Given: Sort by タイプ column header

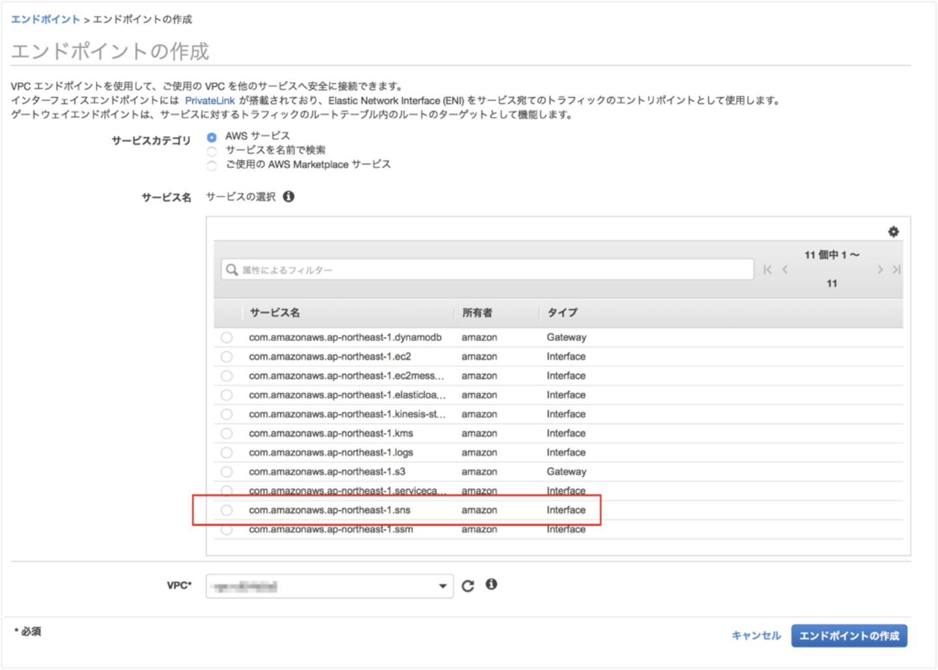Looking at the screenshot, I should click(563, 313).
